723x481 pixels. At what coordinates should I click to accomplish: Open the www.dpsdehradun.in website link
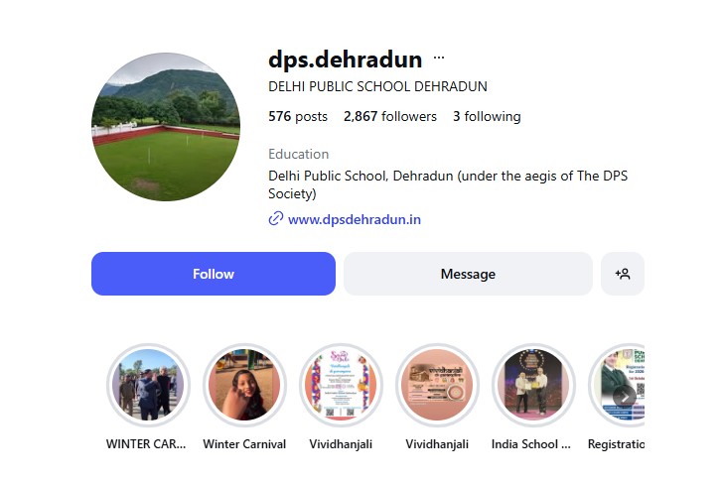click(x=355, y=219)
